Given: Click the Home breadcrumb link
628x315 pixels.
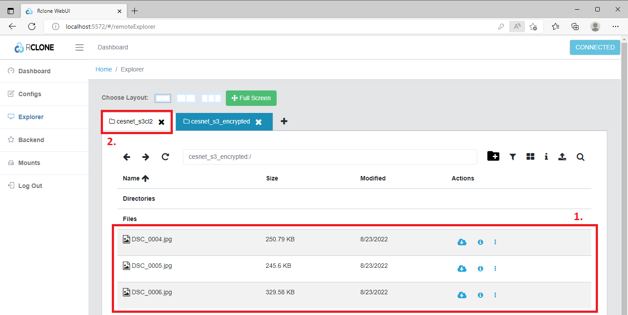Looking at the screenshot, I should 103,69.
